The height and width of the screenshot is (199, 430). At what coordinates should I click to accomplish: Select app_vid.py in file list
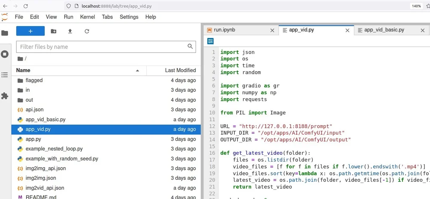(106, 129)
